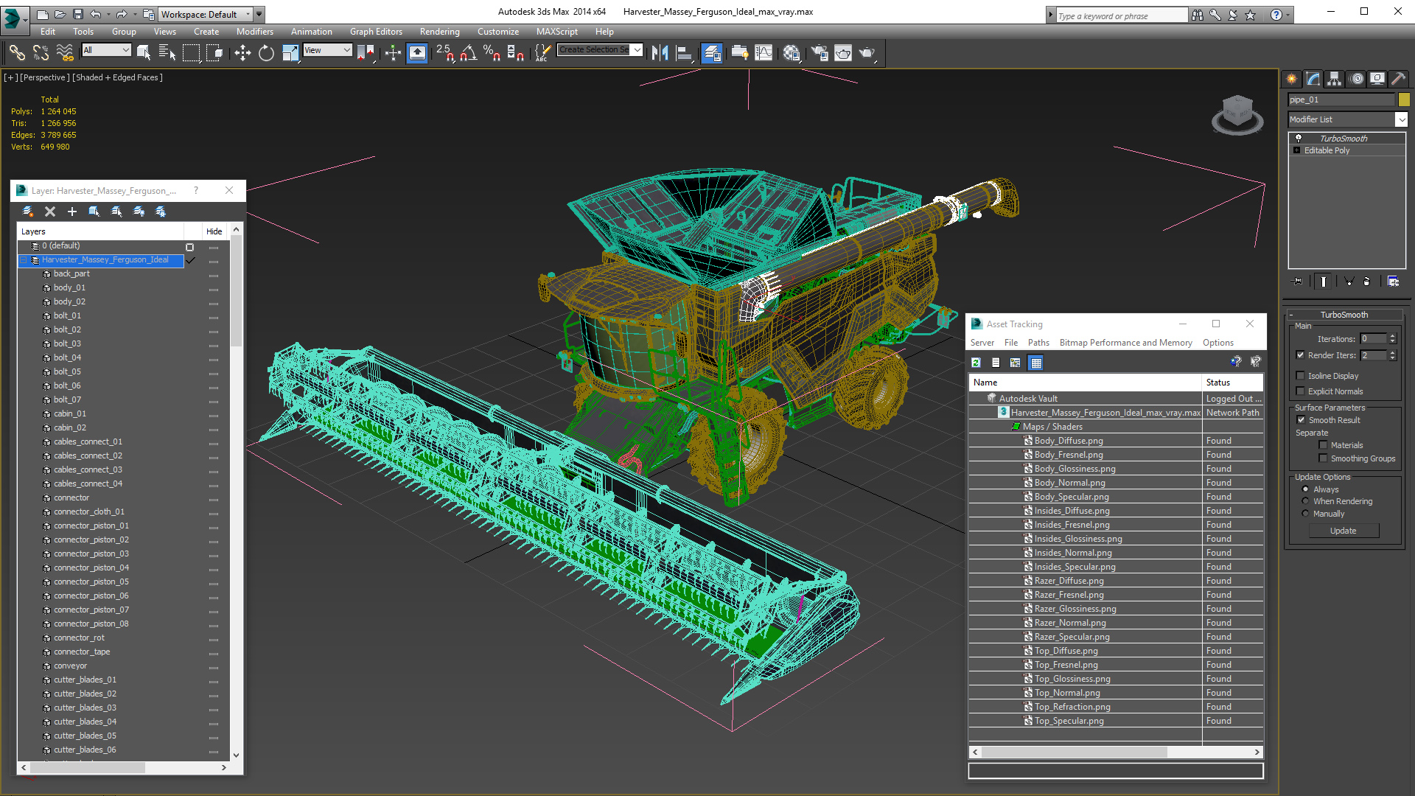
Task: Click the Layers column header
Action: point(100,231)
